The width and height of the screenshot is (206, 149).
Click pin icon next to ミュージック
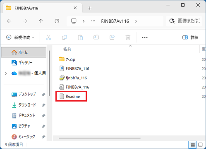43,137
